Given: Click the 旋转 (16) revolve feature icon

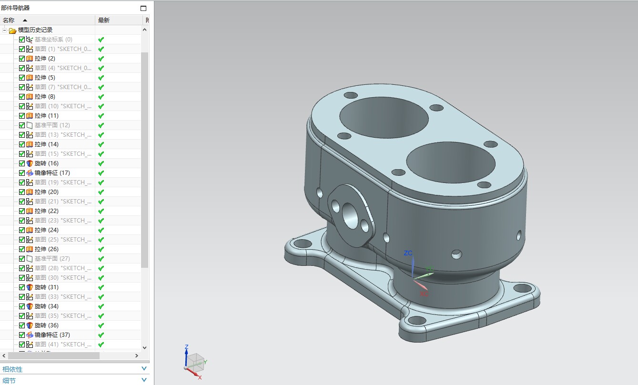Looking at the screenshot, I should tap(30, 163).
